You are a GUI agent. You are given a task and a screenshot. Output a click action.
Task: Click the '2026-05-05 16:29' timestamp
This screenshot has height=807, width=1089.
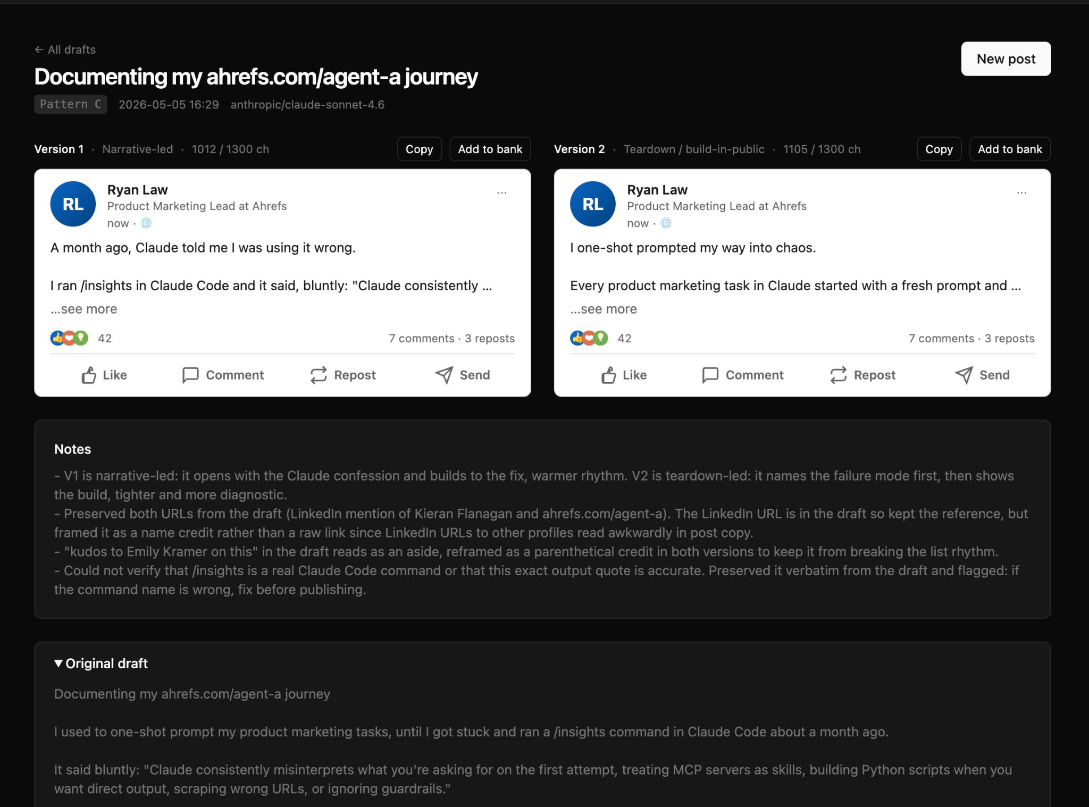click(x=169, y=105)
